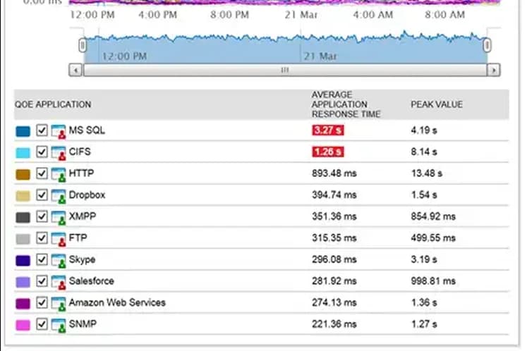This screenshot has width=527, height=351.
Task: Open the FTP application link
Action: (78, 238)
